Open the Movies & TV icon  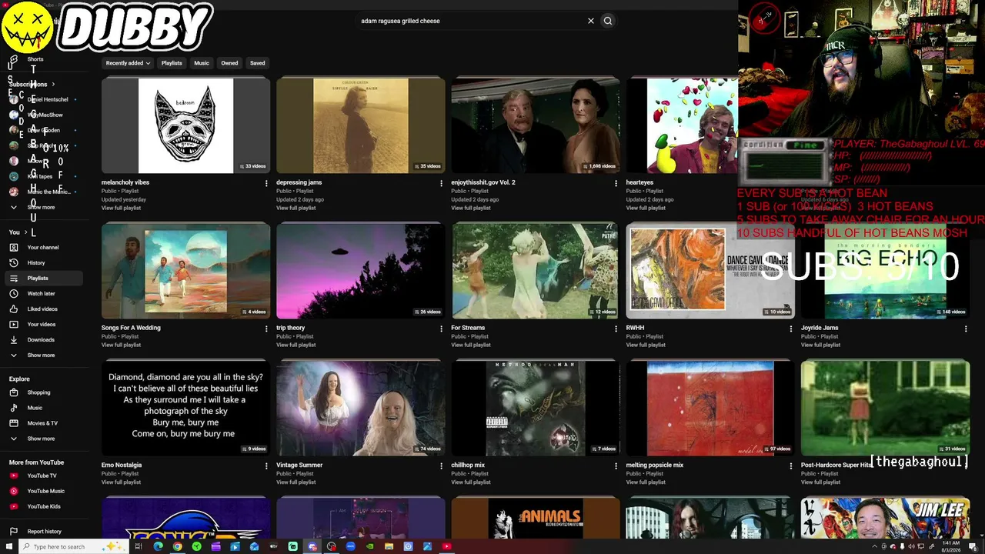coord(14,423)
